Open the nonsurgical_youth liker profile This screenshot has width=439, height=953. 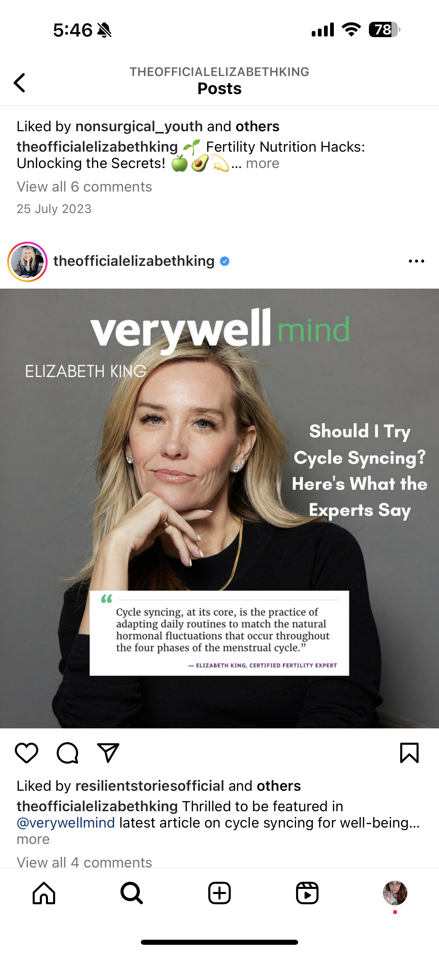(139, 126)
